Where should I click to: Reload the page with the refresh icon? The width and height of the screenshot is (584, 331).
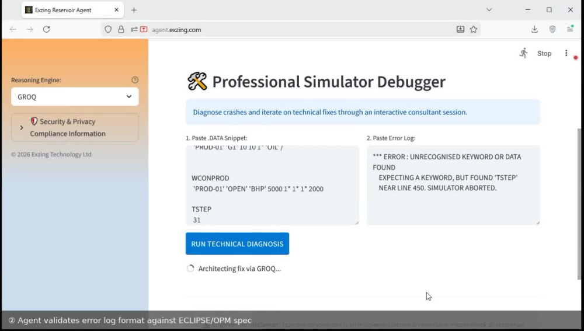(x=47, y=29)
